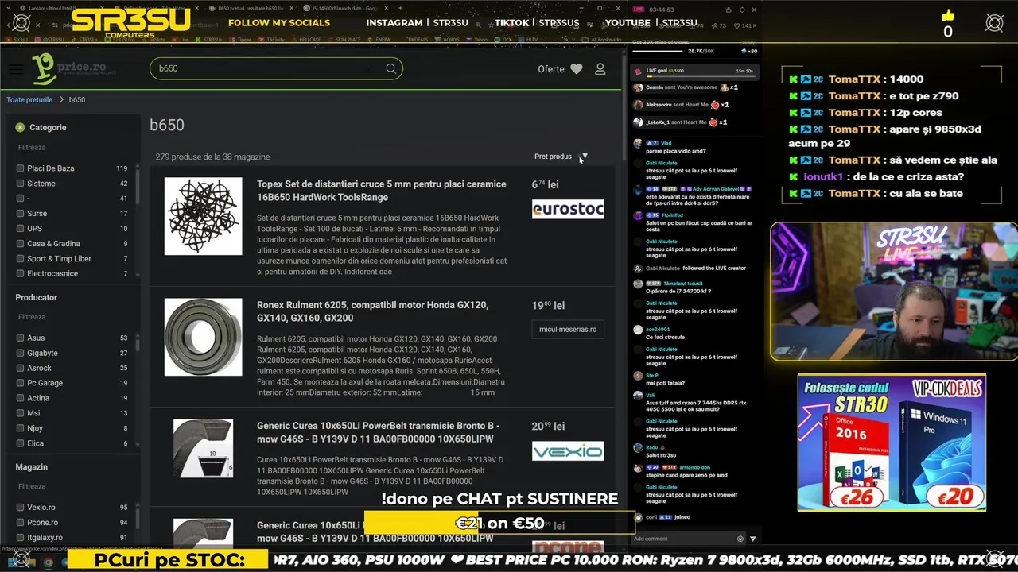Open favorites via the heart icon
This screenshot has width=1018, height=572.
coord(577,69)
